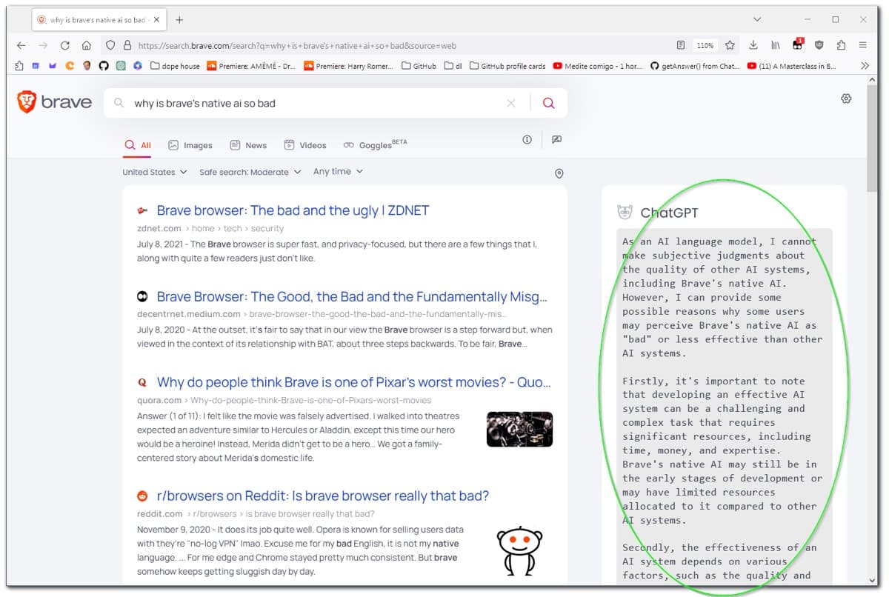Toggle reader view in address bar
The height and width of the screenshot is (597, 889).
pos(681,45)
